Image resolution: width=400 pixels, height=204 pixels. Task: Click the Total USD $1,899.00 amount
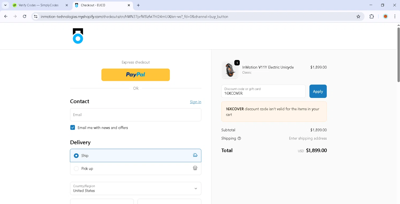(x=312, y=150)
